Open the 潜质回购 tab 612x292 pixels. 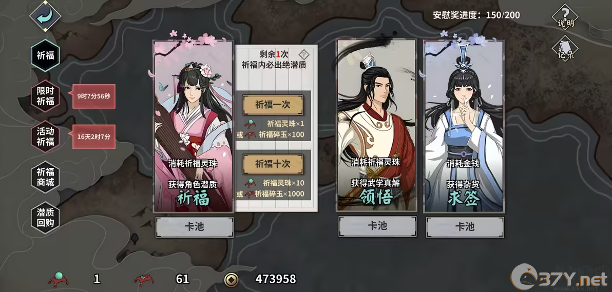coord(45,218)
